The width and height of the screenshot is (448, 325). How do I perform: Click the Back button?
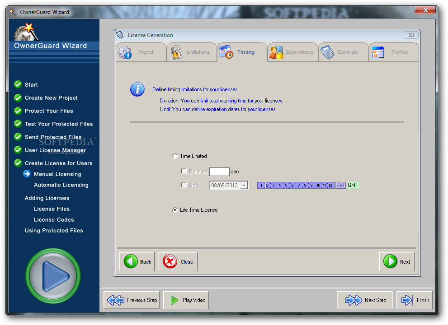[137, 262]
